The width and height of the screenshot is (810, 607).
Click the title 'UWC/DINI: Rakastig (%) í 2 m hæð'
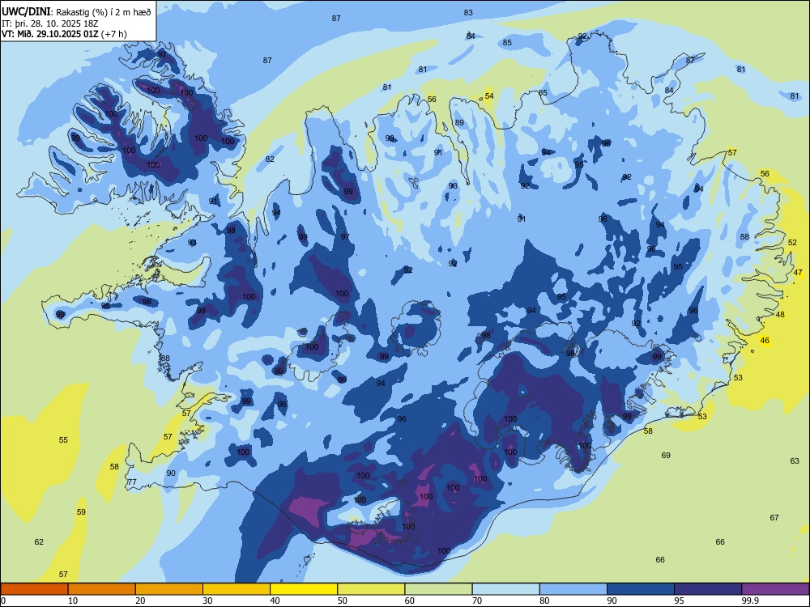click(x=76, y=12)
